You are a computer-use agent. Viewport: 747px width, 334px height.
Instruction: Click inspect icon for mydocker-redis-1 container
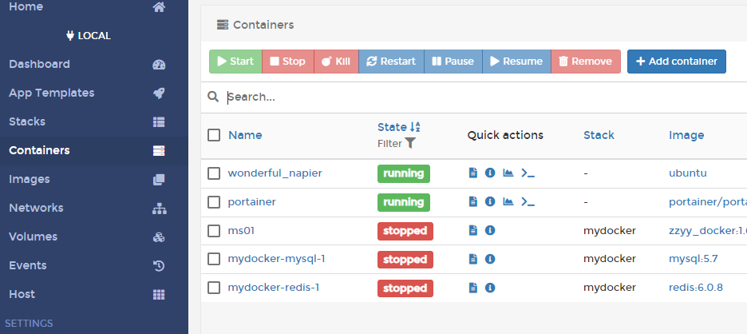[x=490, y=288]
